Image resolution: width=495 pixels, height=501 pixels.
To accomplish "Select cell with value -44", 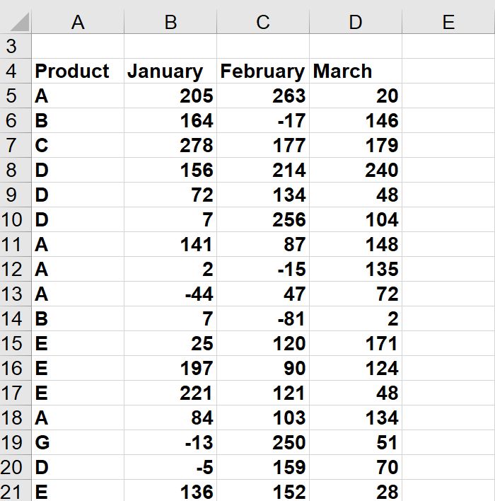I will coord(170,294).
